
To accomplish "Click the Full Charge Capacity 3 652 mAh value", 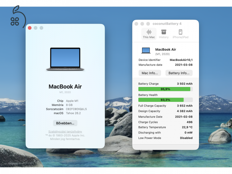I will 185,106.
